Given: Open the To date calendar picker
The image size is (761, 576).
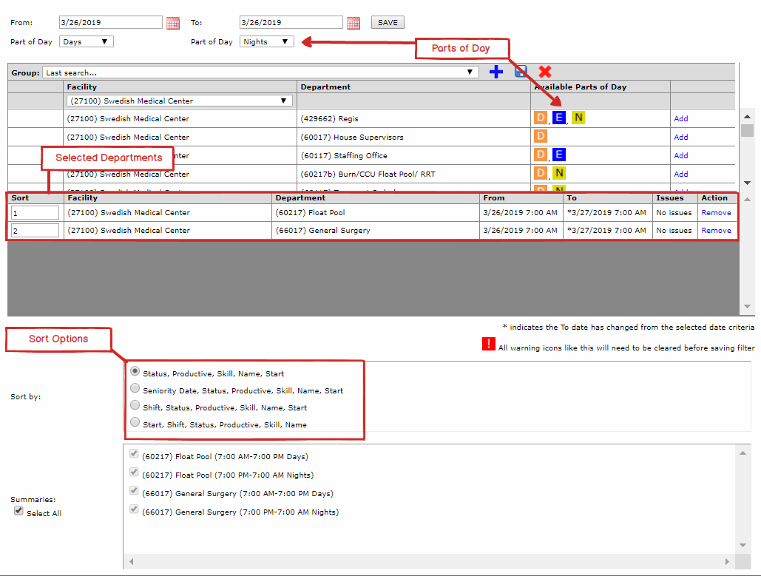Looking at the screenshot, I should [x=354, y=23].
